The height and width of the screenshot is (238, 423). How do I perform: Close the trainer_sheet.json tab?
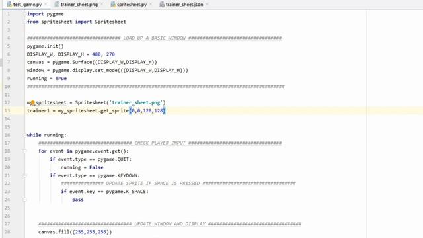(207, 5)
